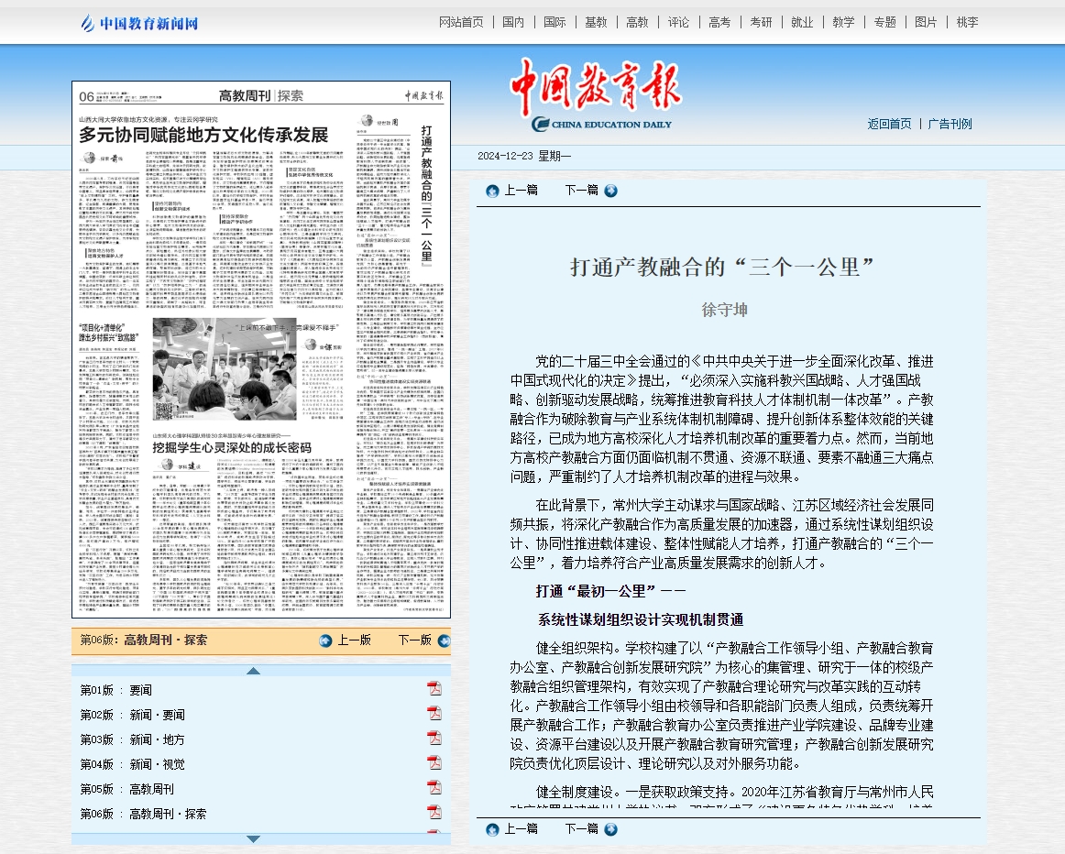The height and width of the screenshot is (854, 1065).
Task: Open the 广告刊例 link
Action: (950, 124)
